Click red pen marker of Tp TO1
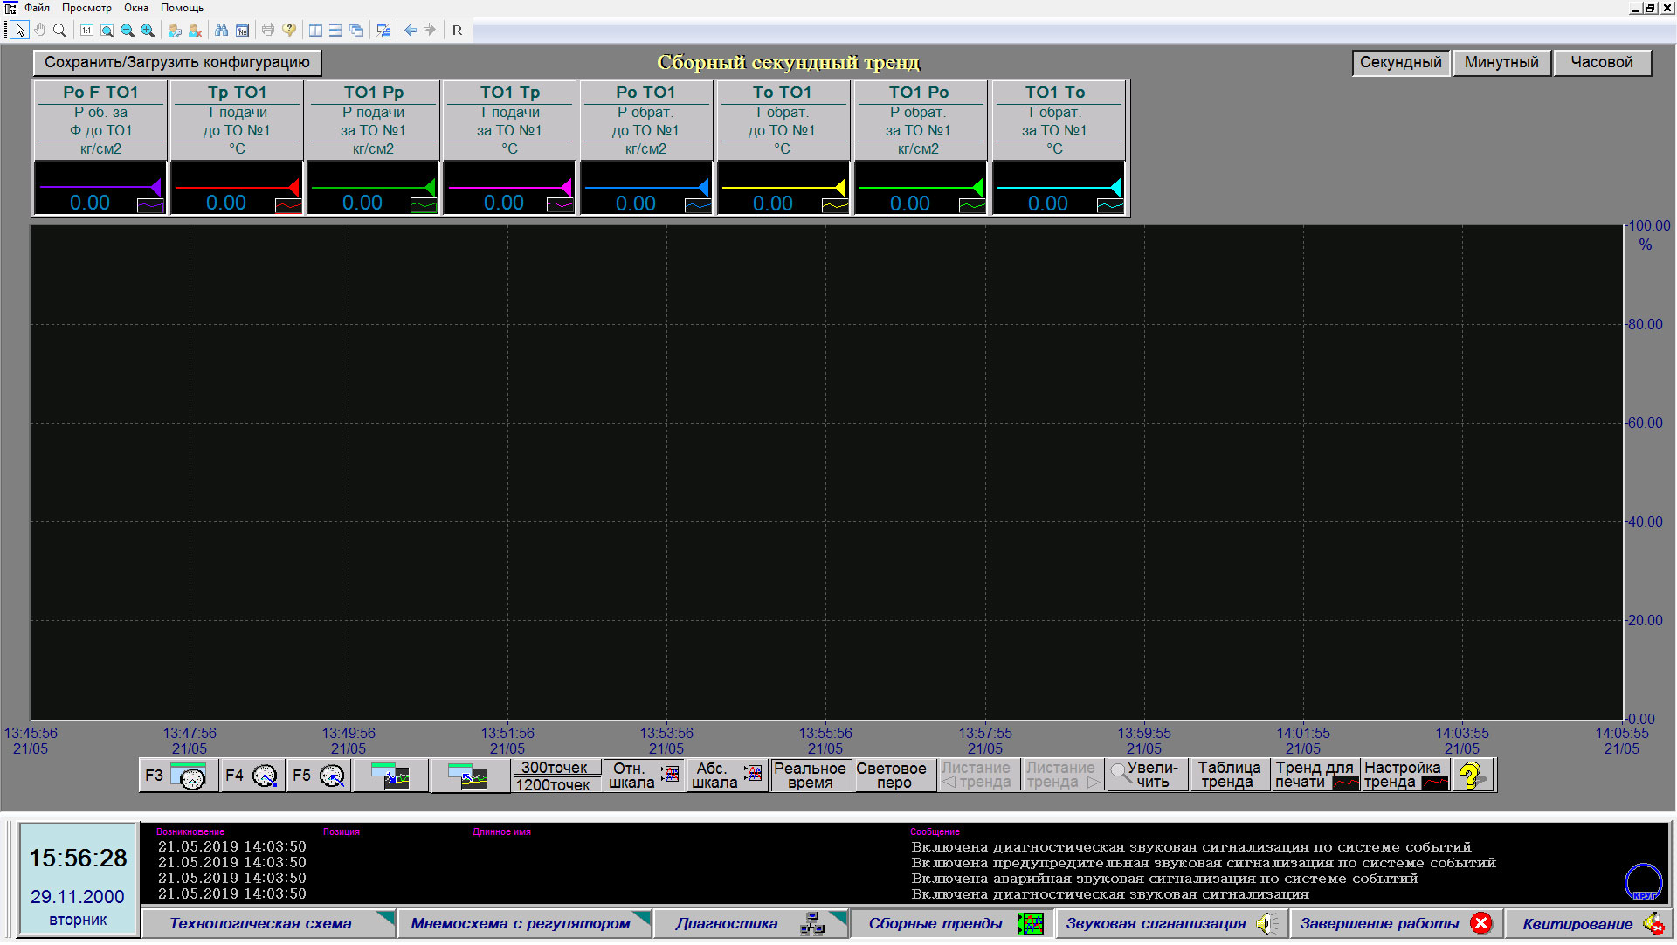This screenshot has width=1677, height=945. click(x=294, y=187)
